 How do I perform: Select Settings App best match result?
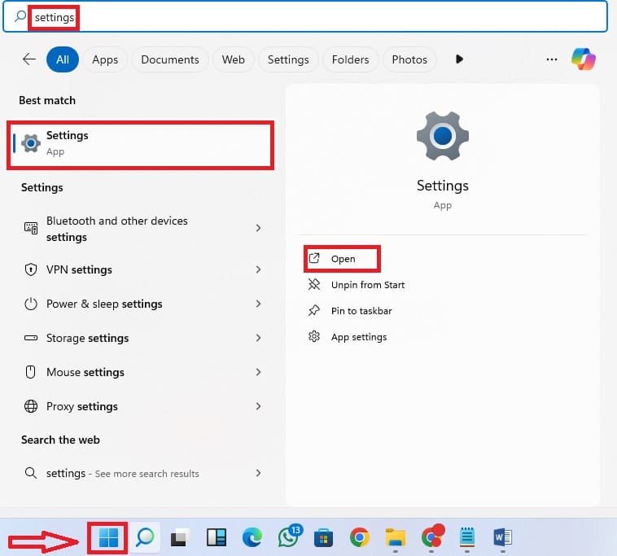[141, 145]
